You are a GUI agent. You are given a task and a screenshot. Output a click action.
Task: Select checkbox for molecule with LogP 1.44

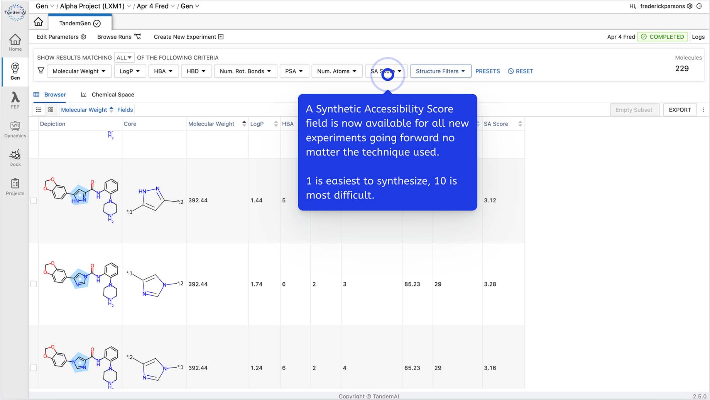pos(34,200)
